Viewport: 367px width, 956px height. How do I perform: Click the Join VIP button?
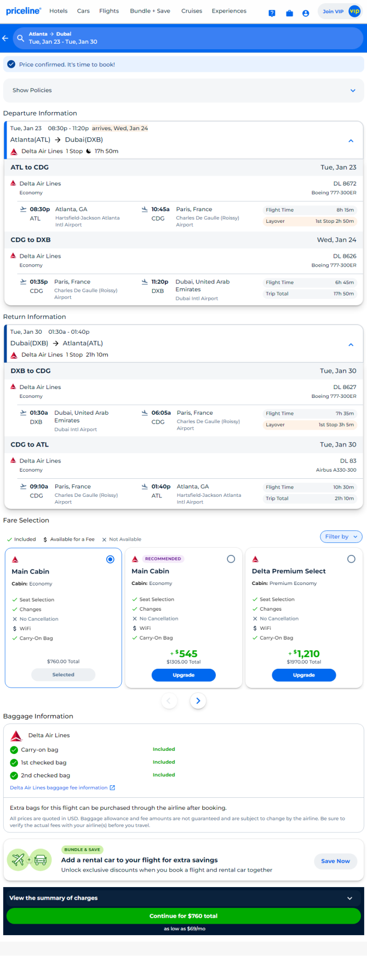(x=340, y=11)
